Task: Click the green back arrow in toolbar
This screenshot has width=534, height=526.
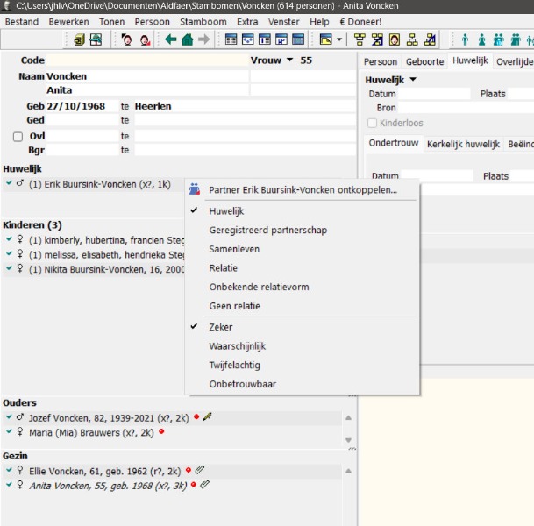Action: pos(170,39)
